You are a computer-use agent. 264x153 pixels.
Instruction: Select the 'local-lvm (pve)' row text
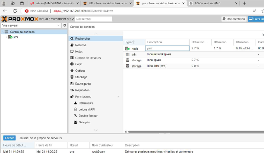point(157,66)
